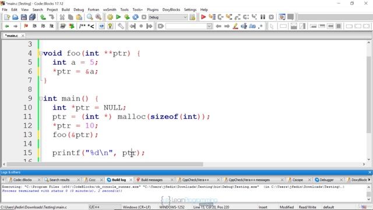Image resolution: width=373 pixels, height=210 pixels.
Task: Switch to the Cscope log tab
Action: [297, 180]
